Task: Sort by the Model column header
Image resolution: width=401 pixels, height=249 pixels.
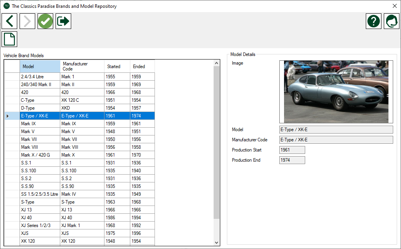Action: (40, 67)
